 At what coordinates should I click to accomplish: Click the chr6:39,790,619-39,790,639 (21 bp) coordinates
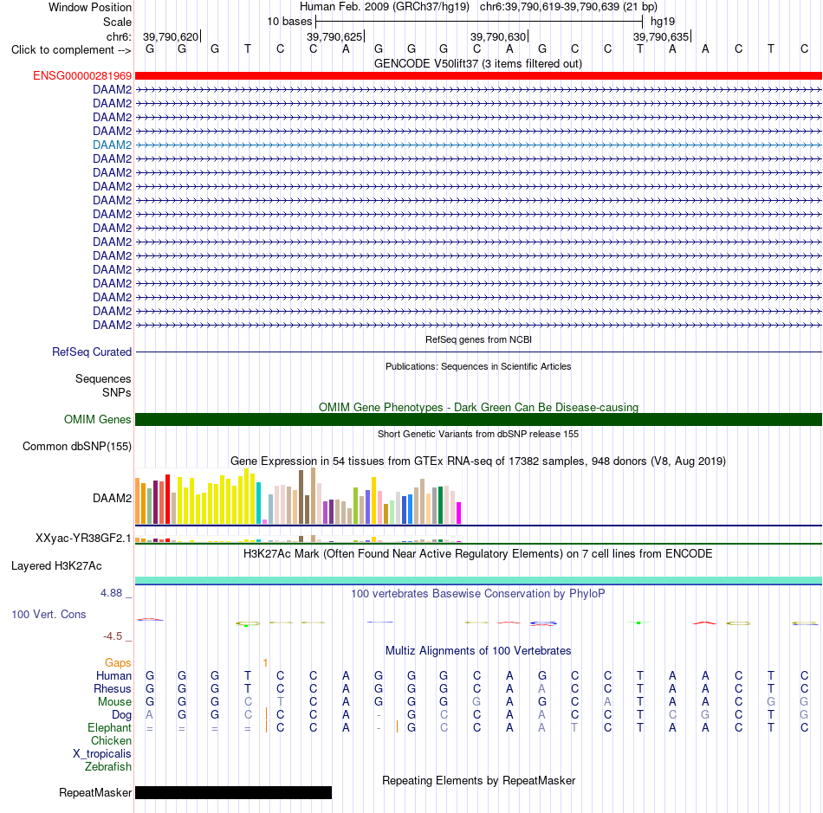(568, 7)
